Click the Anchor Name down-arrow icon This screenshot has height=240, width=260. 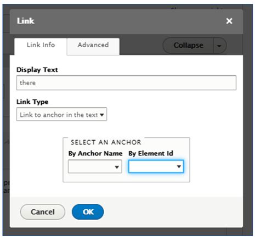[x=117, y=167]
